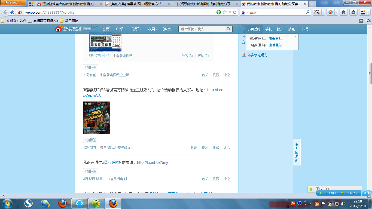372x209 pixels.
Task: Open the Sogou browser taskbar icon
Action: 29,203
